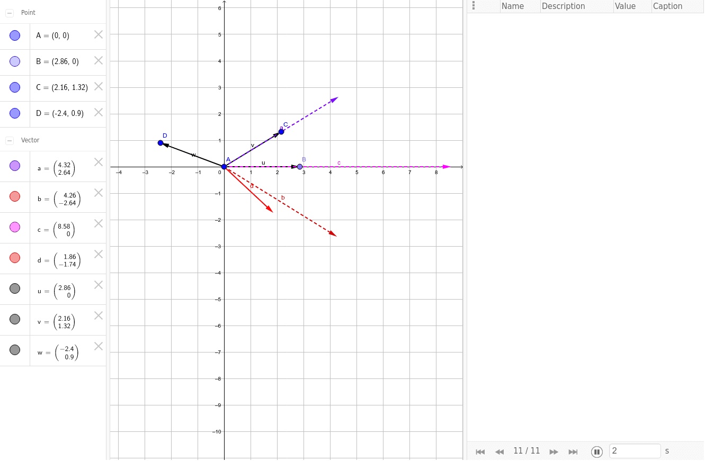Delete point A with its X icon
Viewport: 705px width, 461px height.
(99, 34)
